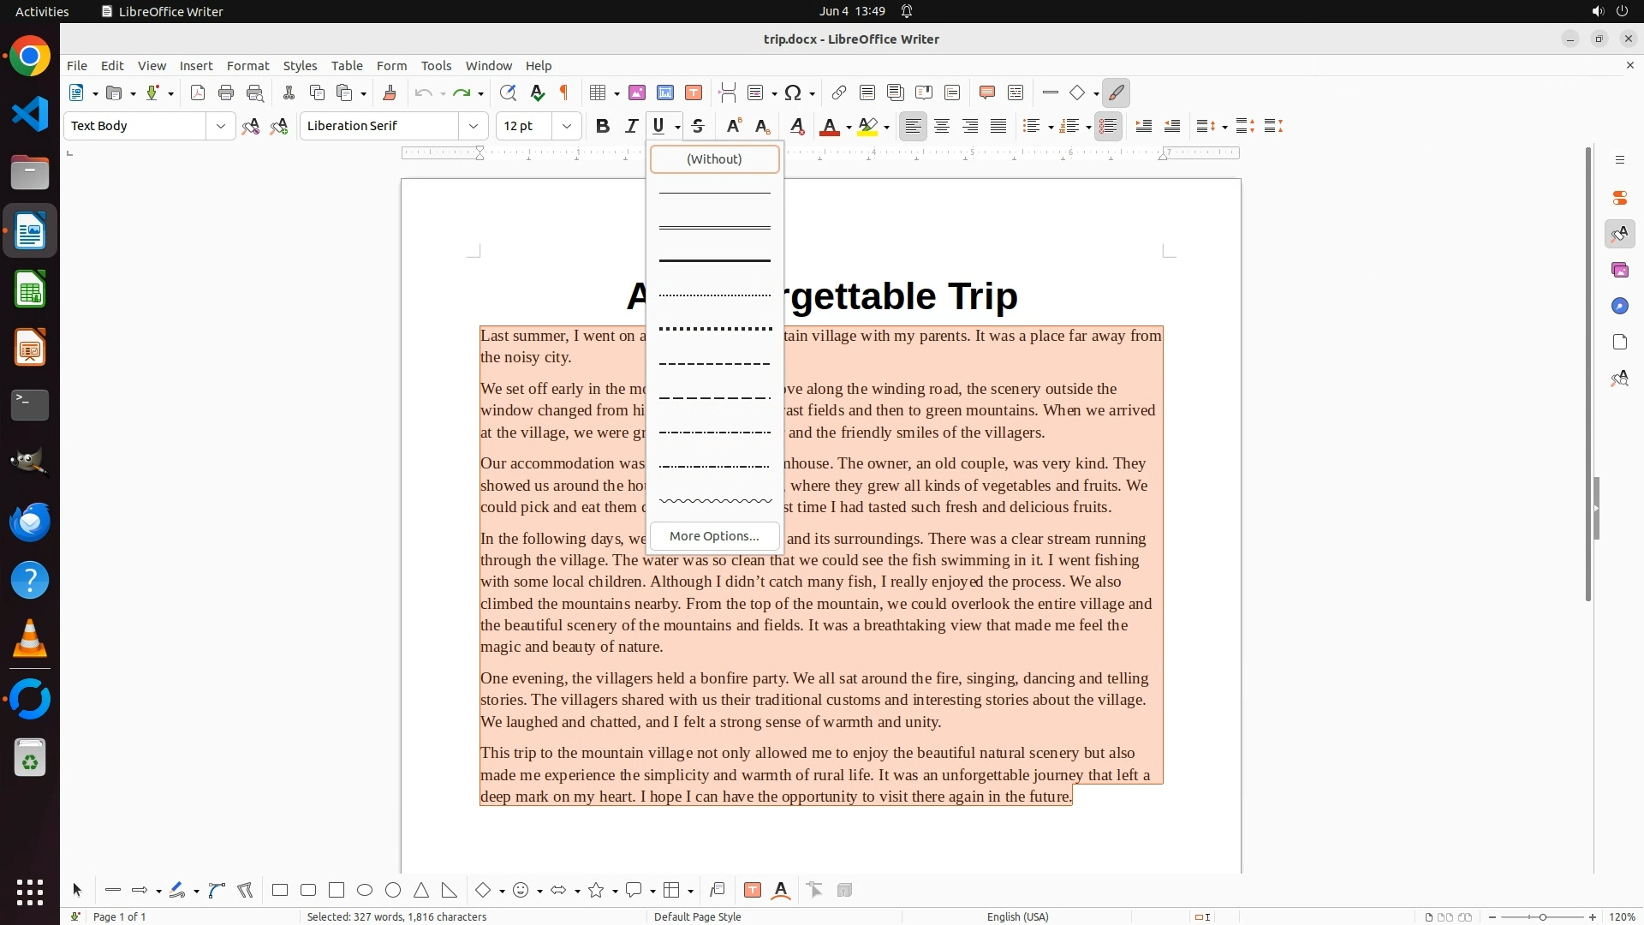
Task: Click the Insert Image icon
Action: (x=637, y=92)
